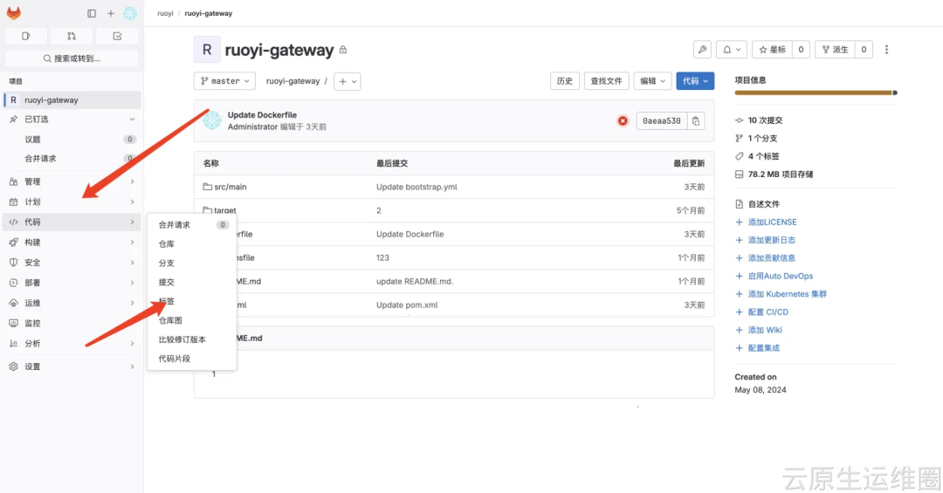Open the Update Dockerfile commit title
This screenshot has height=493, width=943.
(x=262, y=115)
